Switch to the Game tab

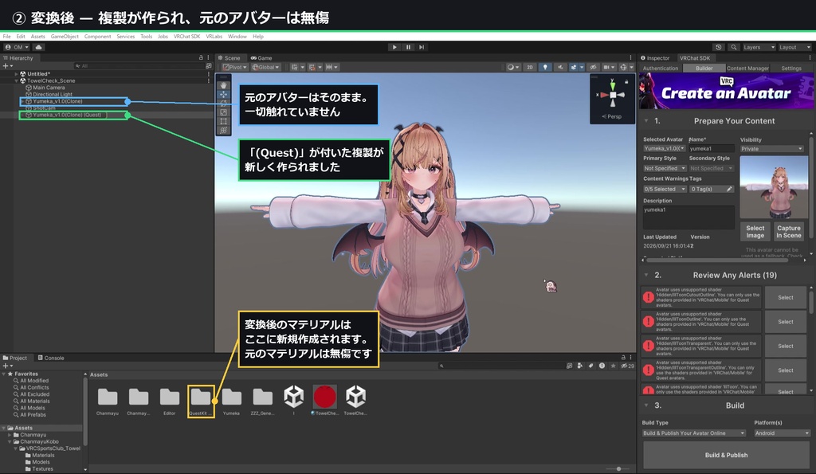(x=261, y=57)
